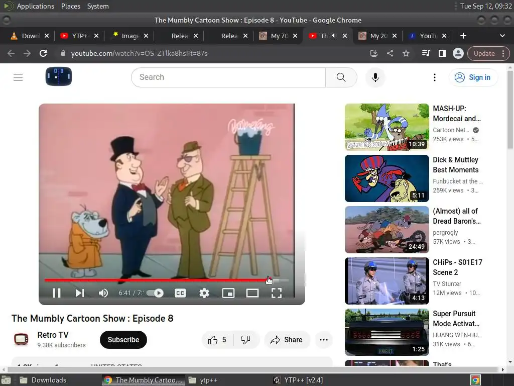Screen dimensions: 514x386
Task: Click the search magnifier button
Action: coord(341,77)
